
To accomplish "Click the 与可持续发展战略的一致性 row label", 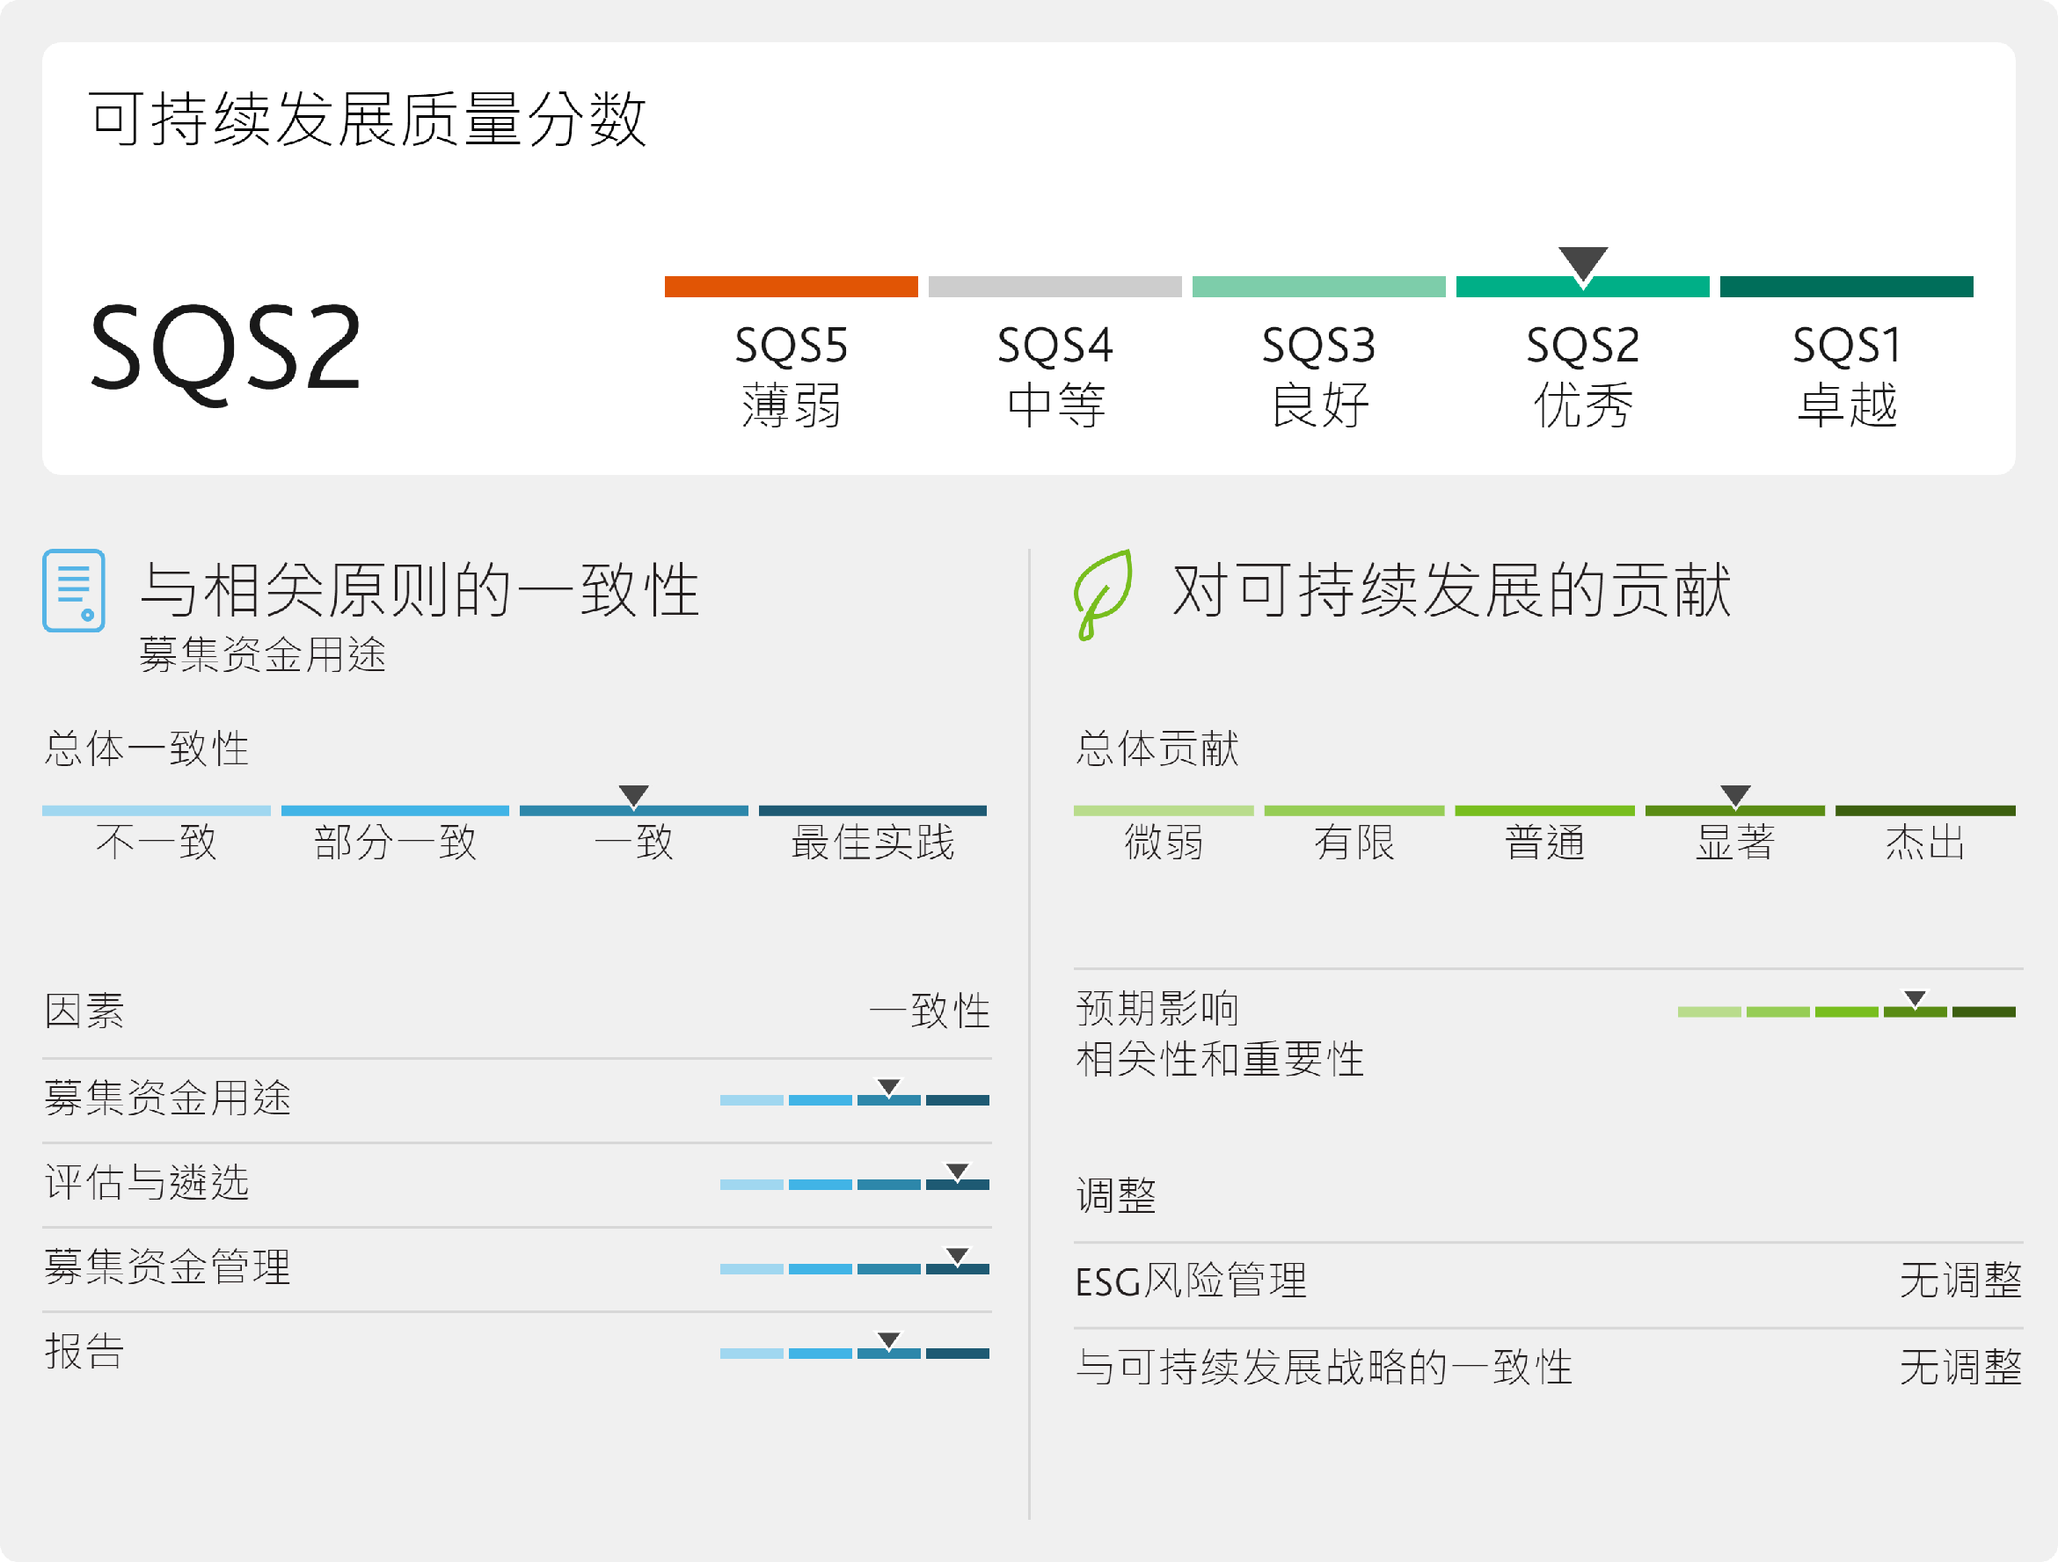I will pos(1324,1367).
